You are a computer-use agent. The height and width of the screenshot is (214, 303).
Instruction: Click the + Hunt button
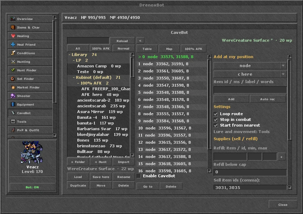click(101, 162)
